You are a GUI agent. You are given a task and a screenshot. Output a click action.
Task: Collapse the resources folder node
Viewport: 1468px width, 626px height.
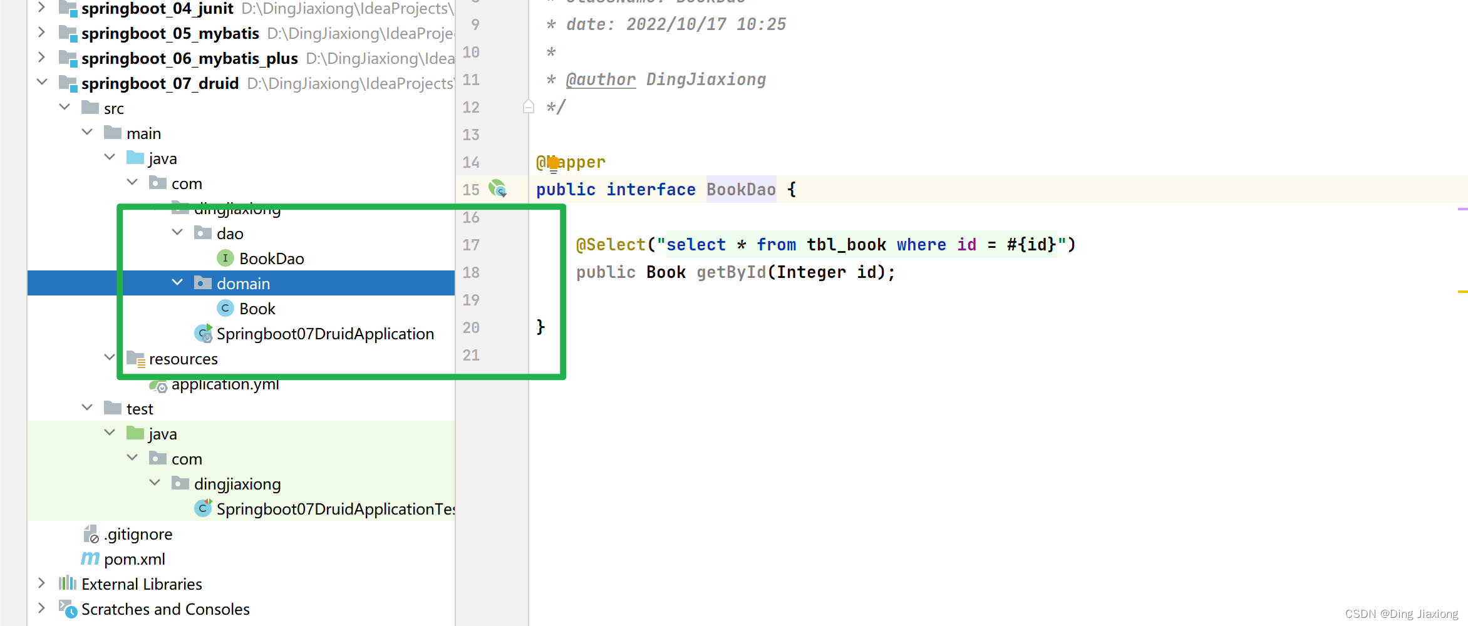coord(110,357)
